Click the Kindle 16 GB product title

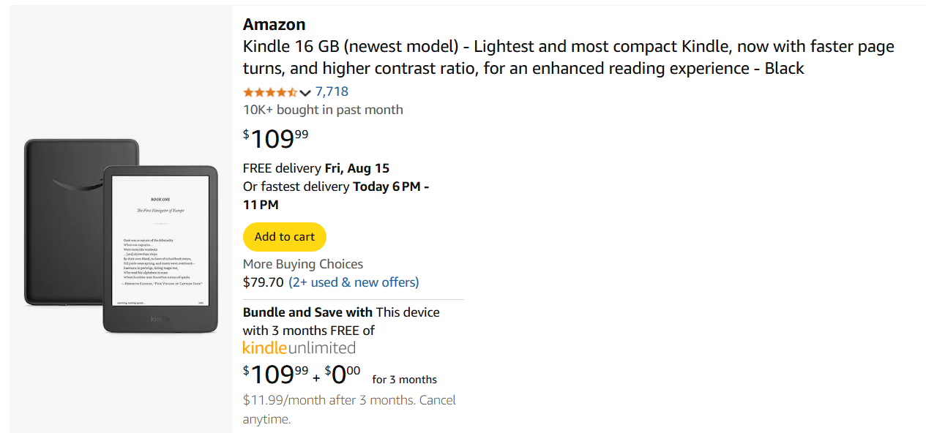coord(512,57)
